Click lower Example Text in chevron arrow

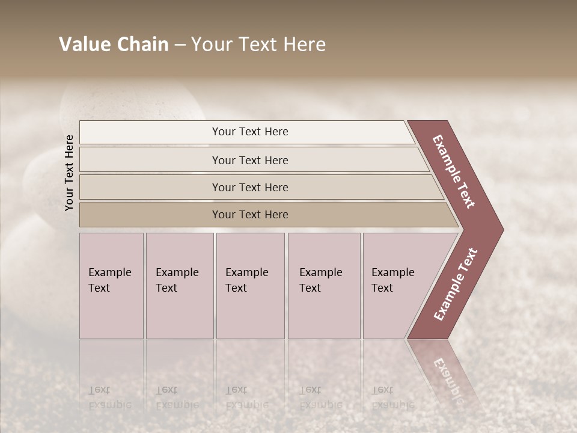coord(456,284)
